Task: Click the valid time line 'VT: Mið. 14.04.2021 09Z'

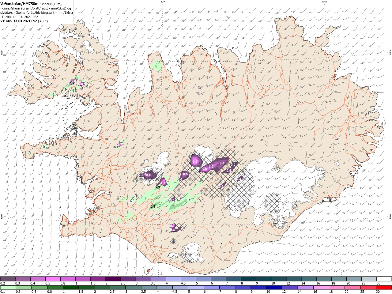Action: pyautogui.click(x=19, y=21)
